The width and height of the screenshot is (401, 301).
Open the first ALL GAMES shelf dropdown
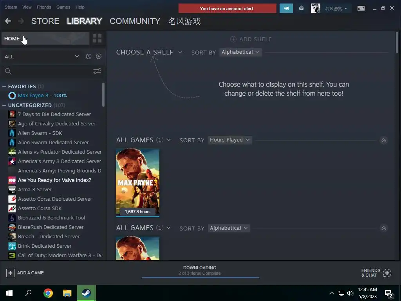click(x=143, y=140)
